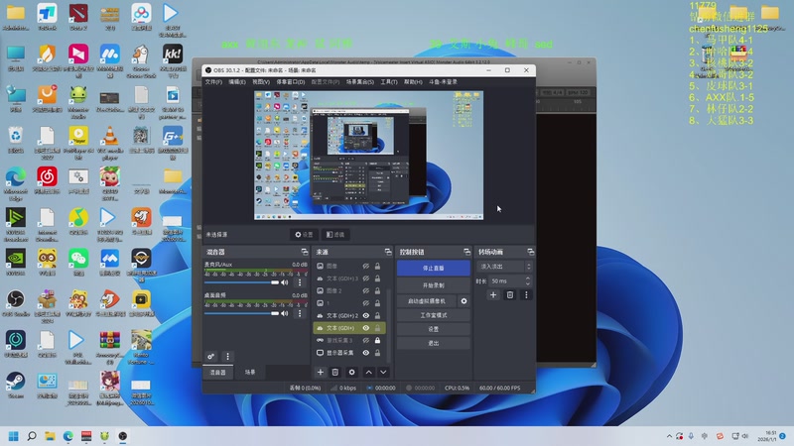Pop out the 转场动画 dock panel

tap(530, 252)
